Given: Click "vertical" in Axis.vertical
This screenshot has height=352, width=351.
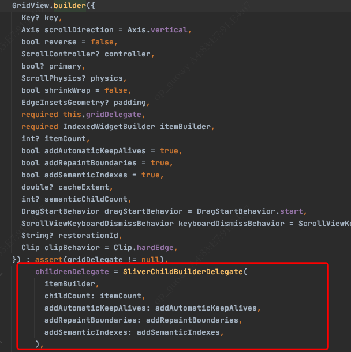Looking at the screenshot, I should coord(169,30).
